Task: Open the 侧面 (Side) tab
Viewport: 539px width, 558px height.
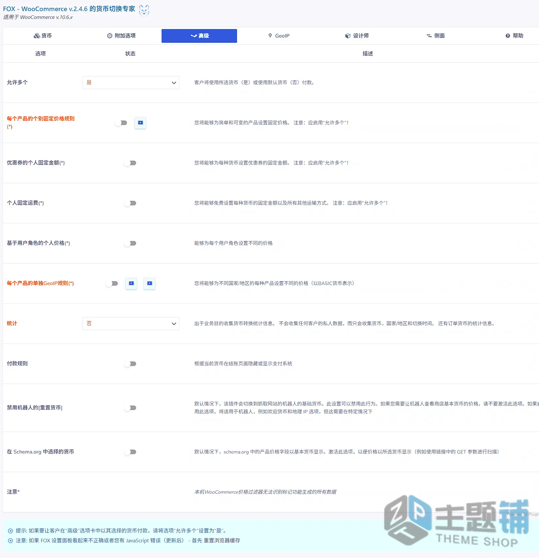Action: [436, 36]
